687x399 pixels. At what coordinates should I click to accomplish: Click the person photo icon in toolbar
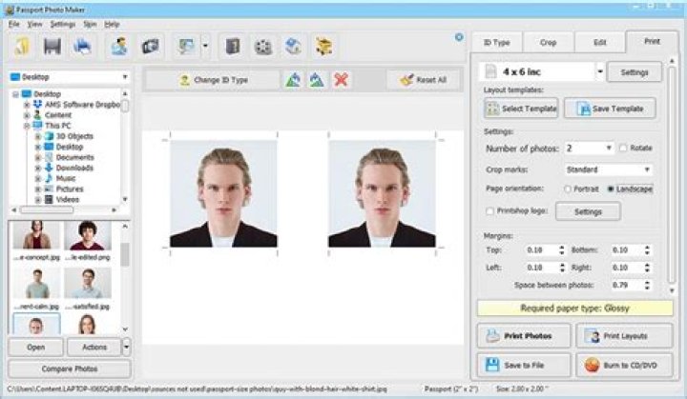tap(119, 46)
